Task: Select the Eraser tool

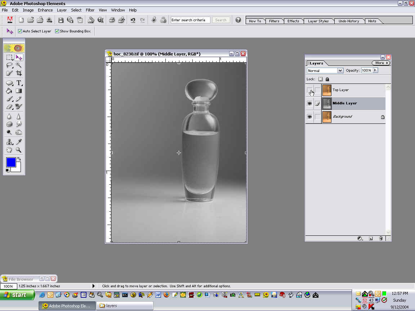Action: (x=9, y=107)
